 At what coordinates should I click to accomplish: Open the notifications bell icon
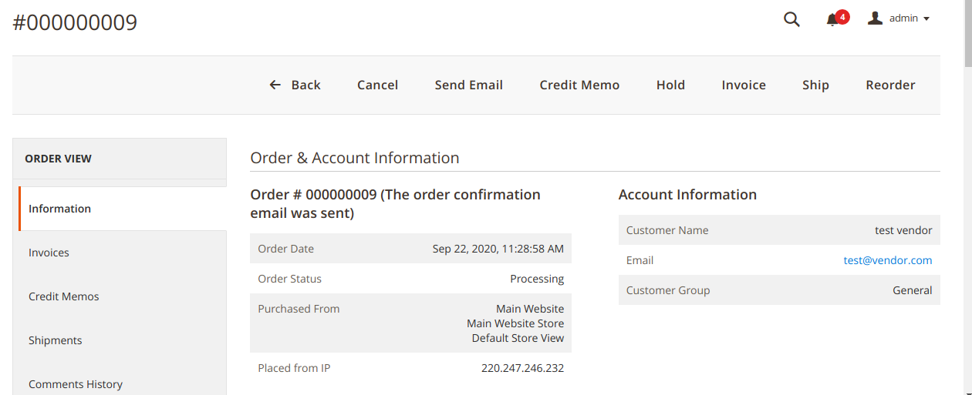coord(832,20)
